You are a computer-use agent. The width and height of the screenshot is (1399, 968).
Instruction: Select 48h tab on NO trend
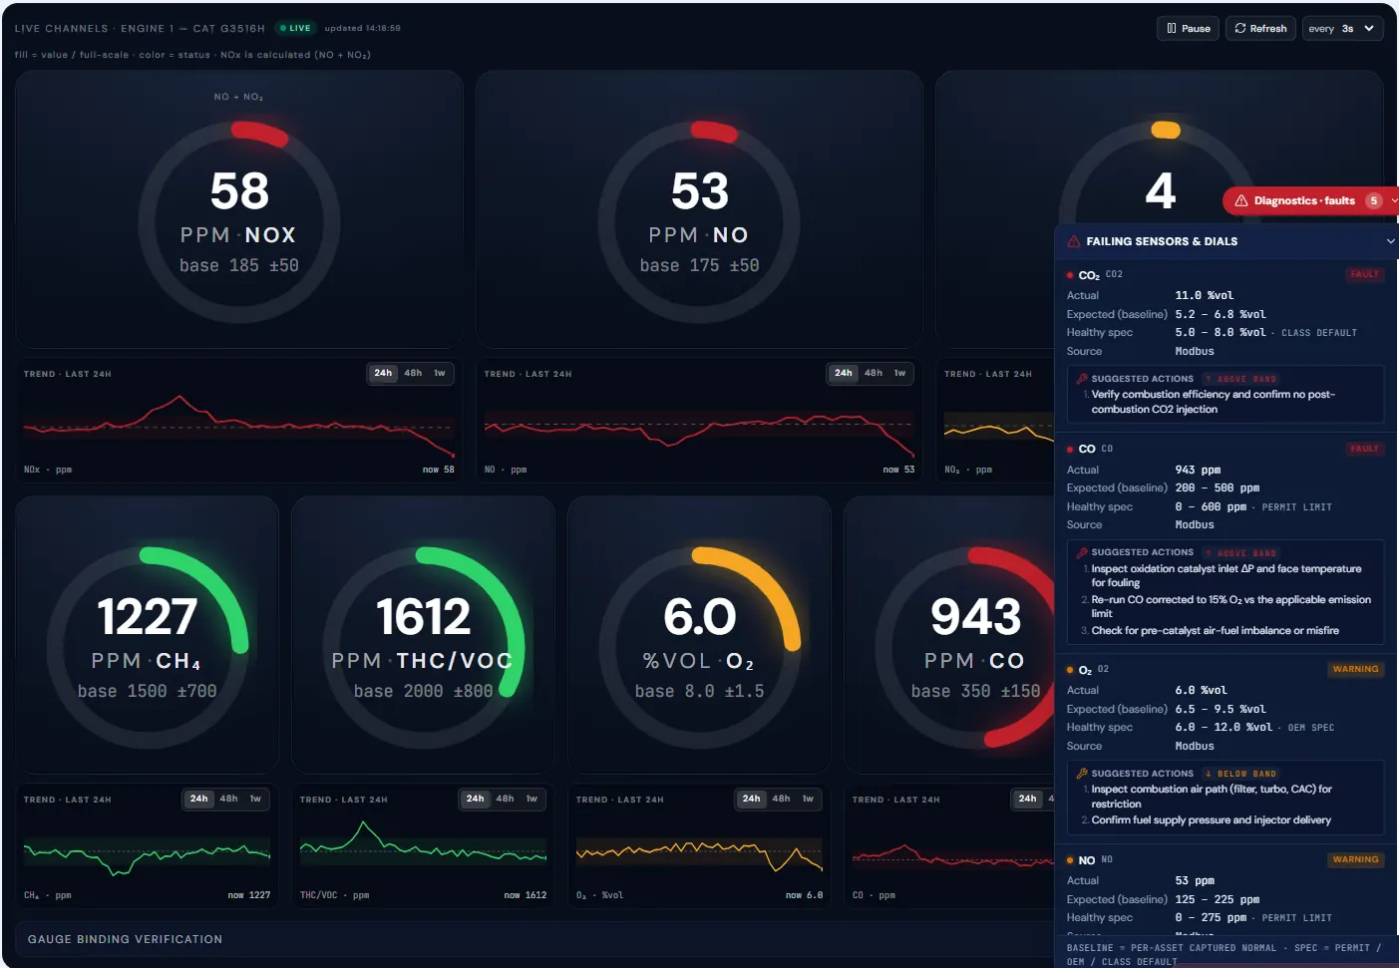point(874,373)
